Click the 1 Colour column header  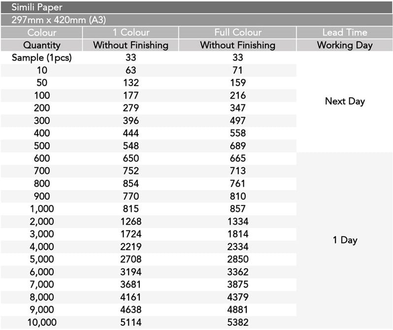click(x=131, y=33)
